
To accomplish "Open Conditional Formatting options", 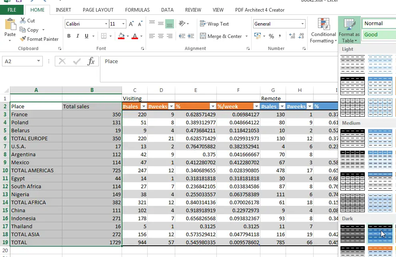I will 323,30.
